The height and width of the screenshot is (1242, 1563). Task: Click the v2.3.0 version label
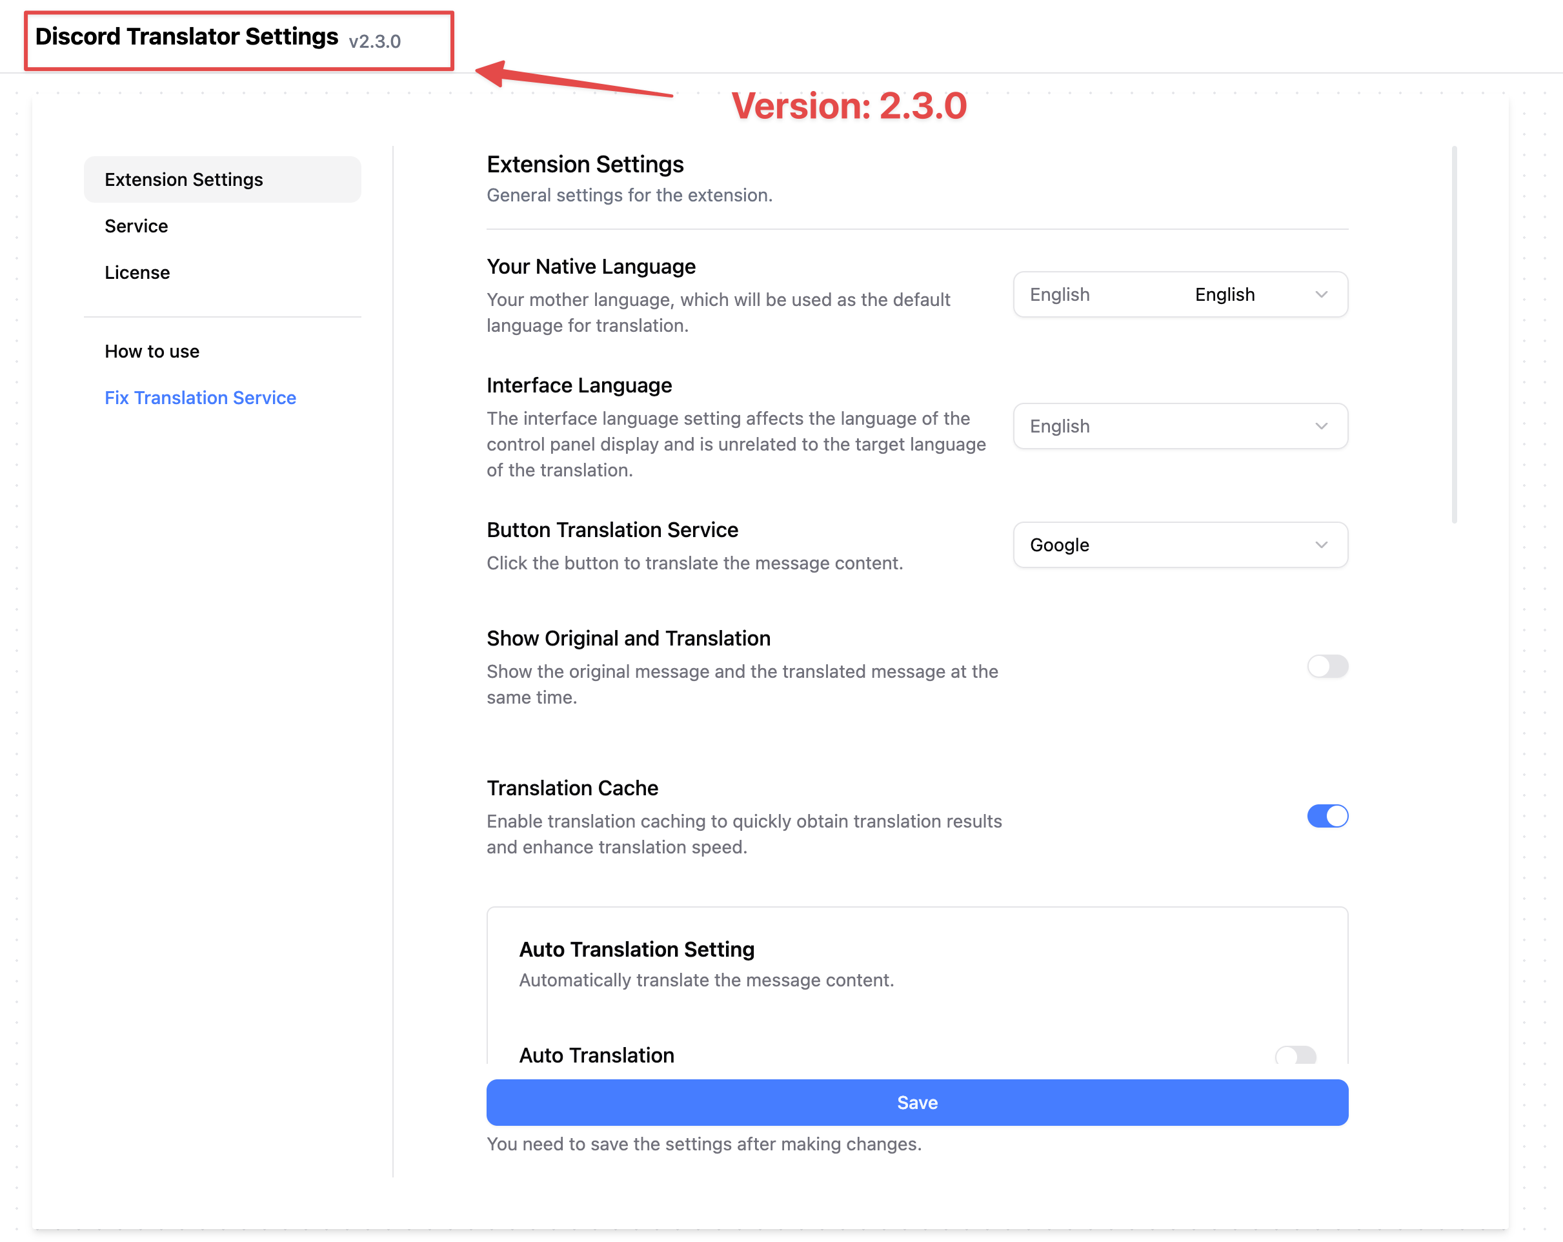click(374, 41)
